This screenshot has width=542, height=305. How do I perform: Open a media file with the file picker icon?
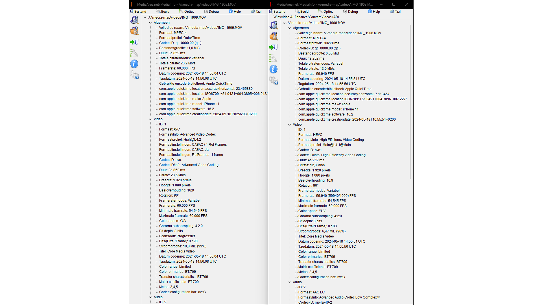click(134, 20)
